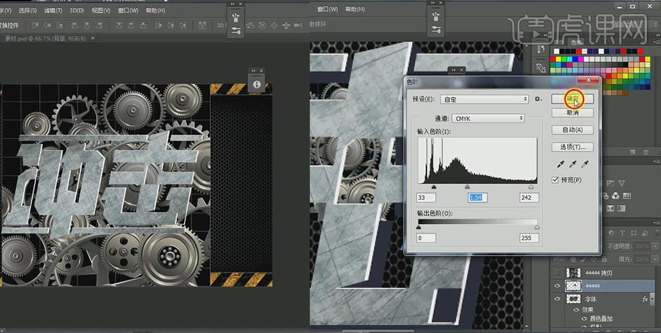Open the tool settings sliders icon
Viewport: 661px width, 333px height.
[x=236, y=31]
